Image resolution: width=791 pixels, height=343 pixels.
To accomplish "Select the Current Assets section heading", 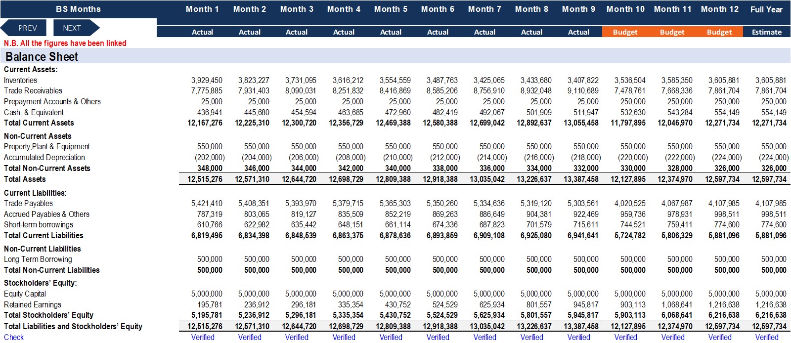I will (31, 69).
